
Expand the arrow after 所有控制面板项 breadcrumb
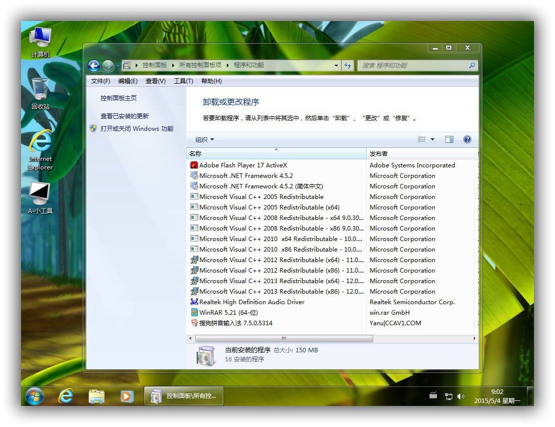[x=227, y=66]
